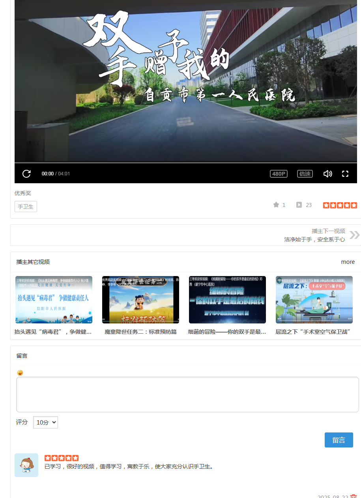Open the 魔童降世任务二 video thumbnail
Screen dimensions: 361x498
coord(140,300)
